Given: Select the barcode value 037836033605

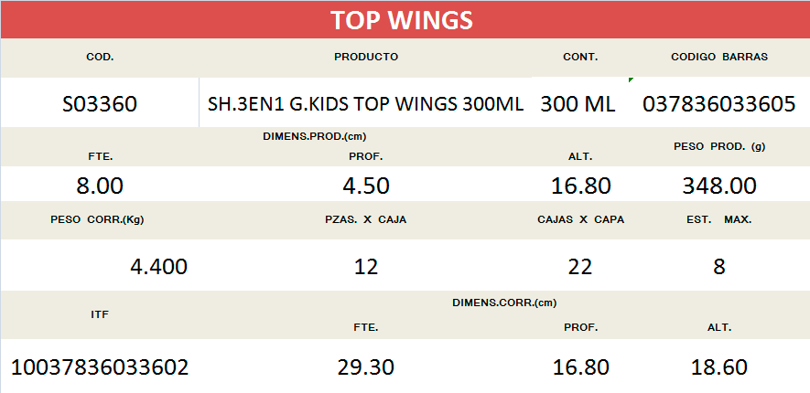Looking at the screenshot, I should [718, 104].
